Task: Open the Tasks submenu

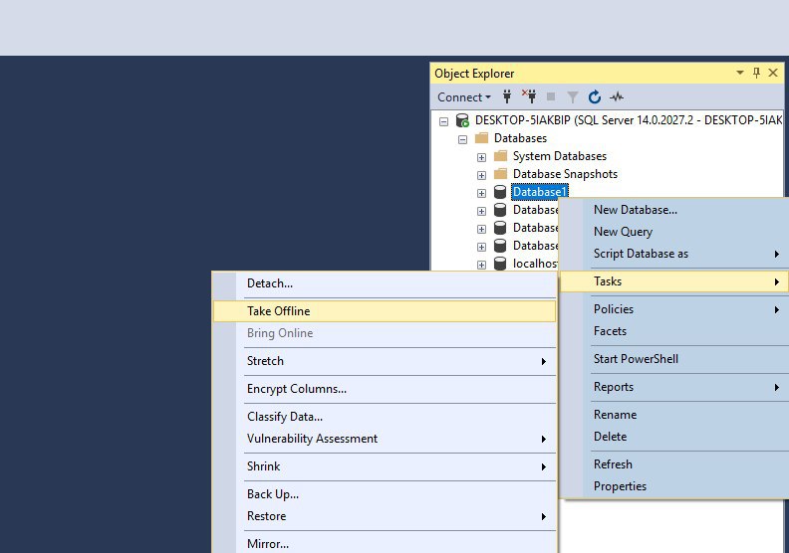Action: pos(673,281)
